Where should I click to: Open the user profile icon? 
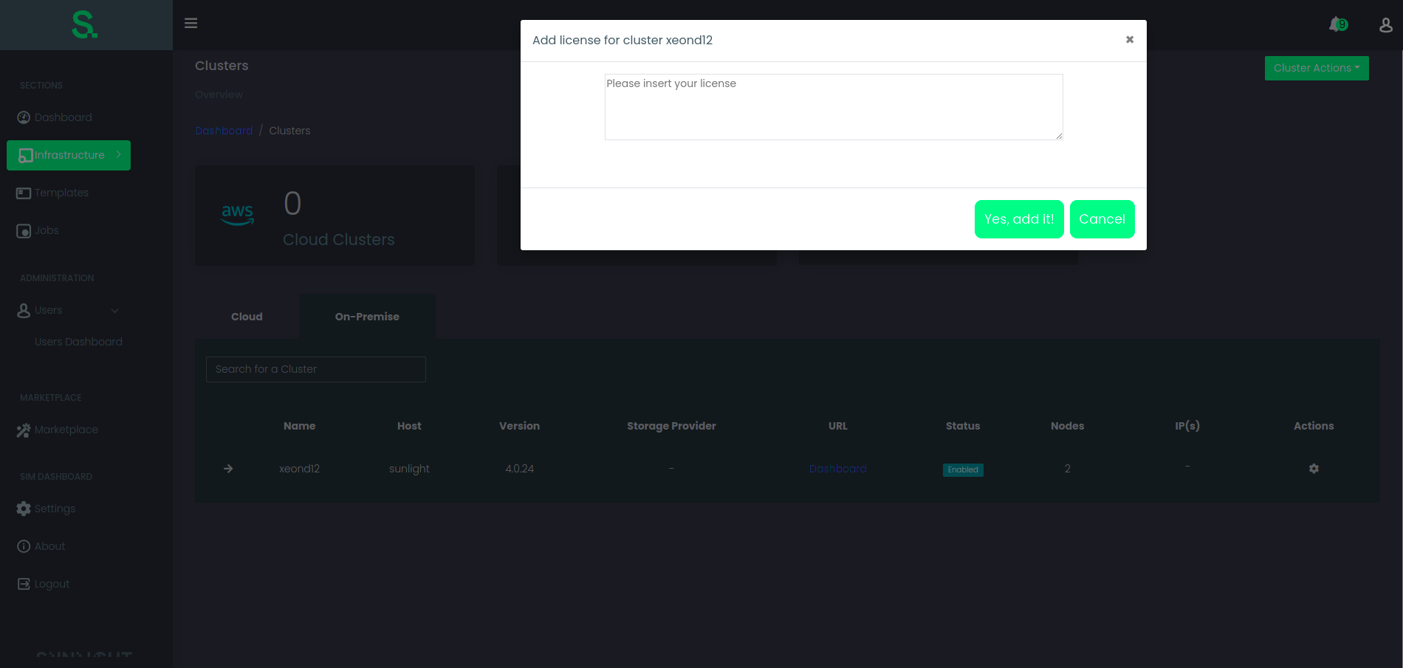1386,25
